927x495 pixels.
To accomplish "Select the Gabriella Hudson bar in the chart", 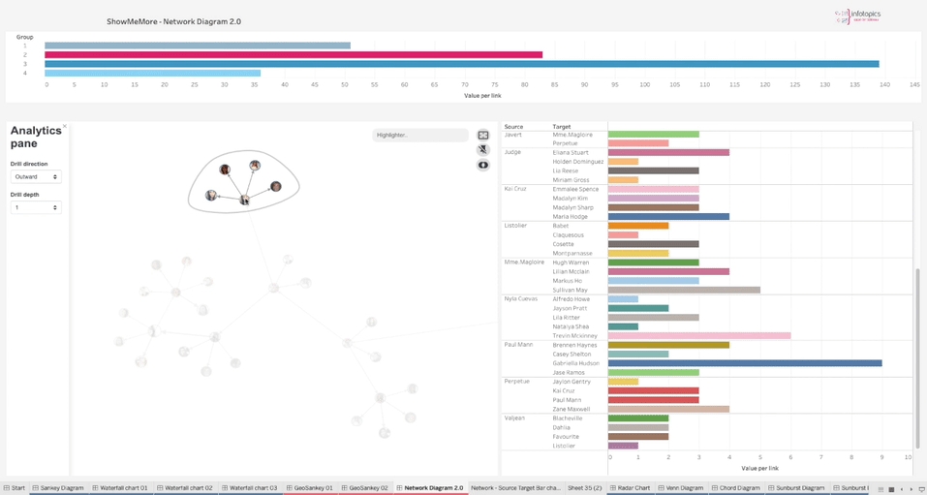I will pos(744,363).
